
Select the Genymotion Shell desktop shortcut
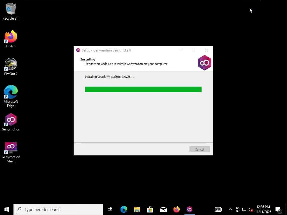click(x=11, y=152)
